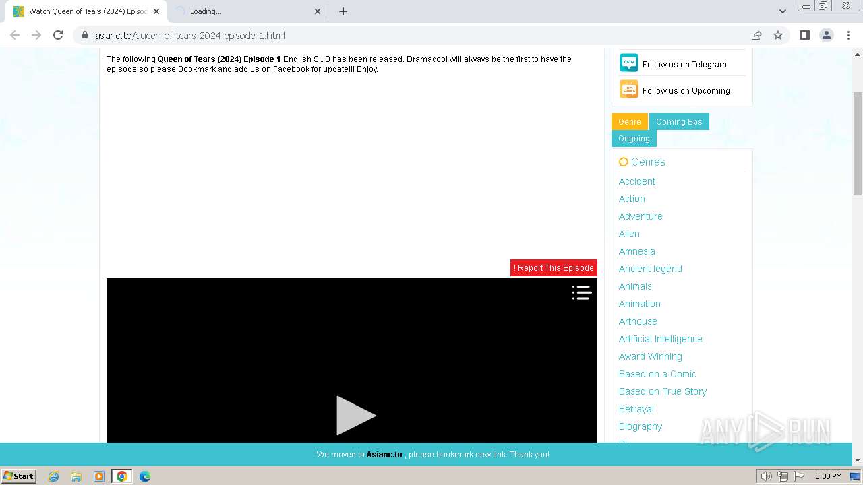Click the Telegram icon in sidebar
Screen dimensions: 863x485
tap(629, 63)
